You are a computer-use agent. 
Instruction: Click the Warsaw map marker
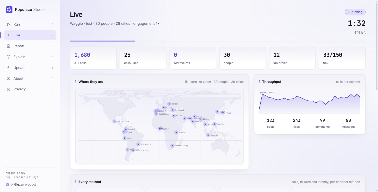tap(169, 104)
